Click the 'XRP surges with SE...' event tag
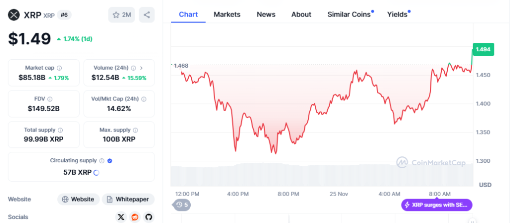 click(436, 205)
